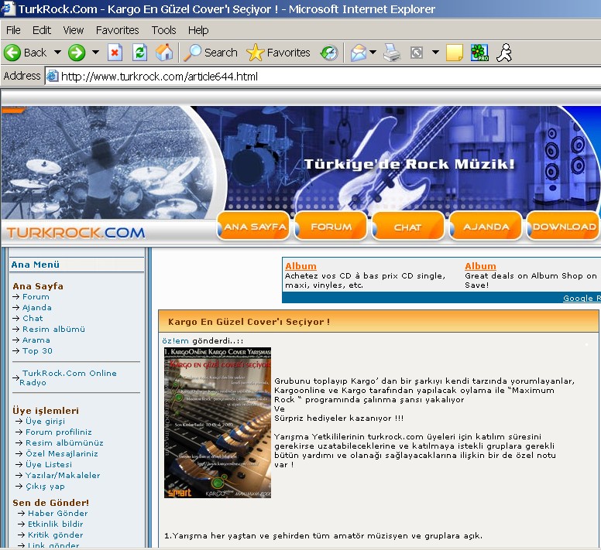Click the grey edit/size toolbar icon
Screen dimensions: 601x550
tap(416, 53)
